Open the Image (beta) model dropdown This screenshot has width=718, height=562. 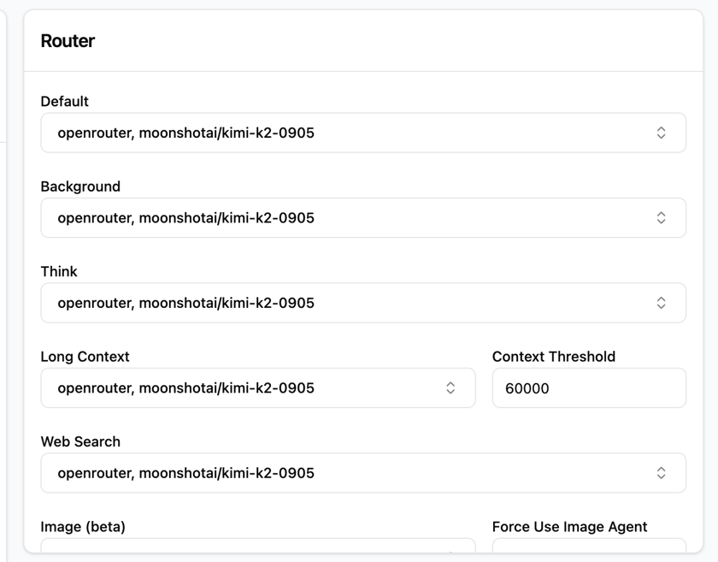click(x=258, y=546)
